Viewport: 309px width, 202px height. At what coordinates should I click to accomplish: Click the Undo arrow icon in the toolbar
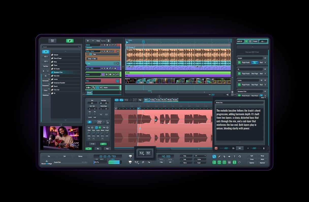tap(240, 156)
